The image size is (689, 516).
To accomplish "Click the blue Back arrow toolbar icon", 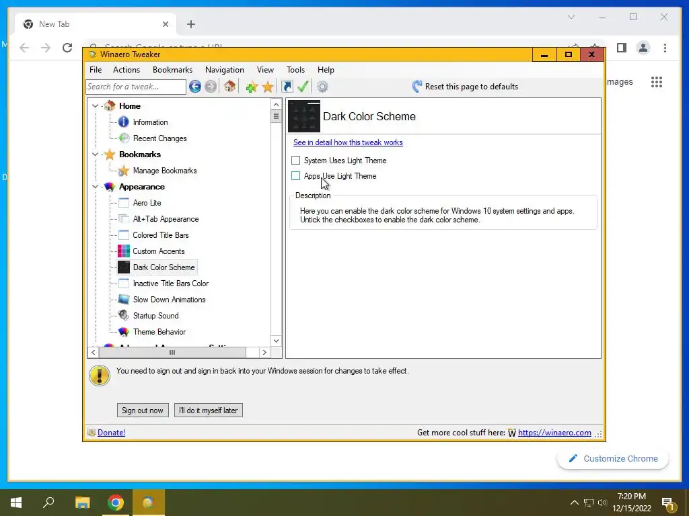I will [195, 87].
